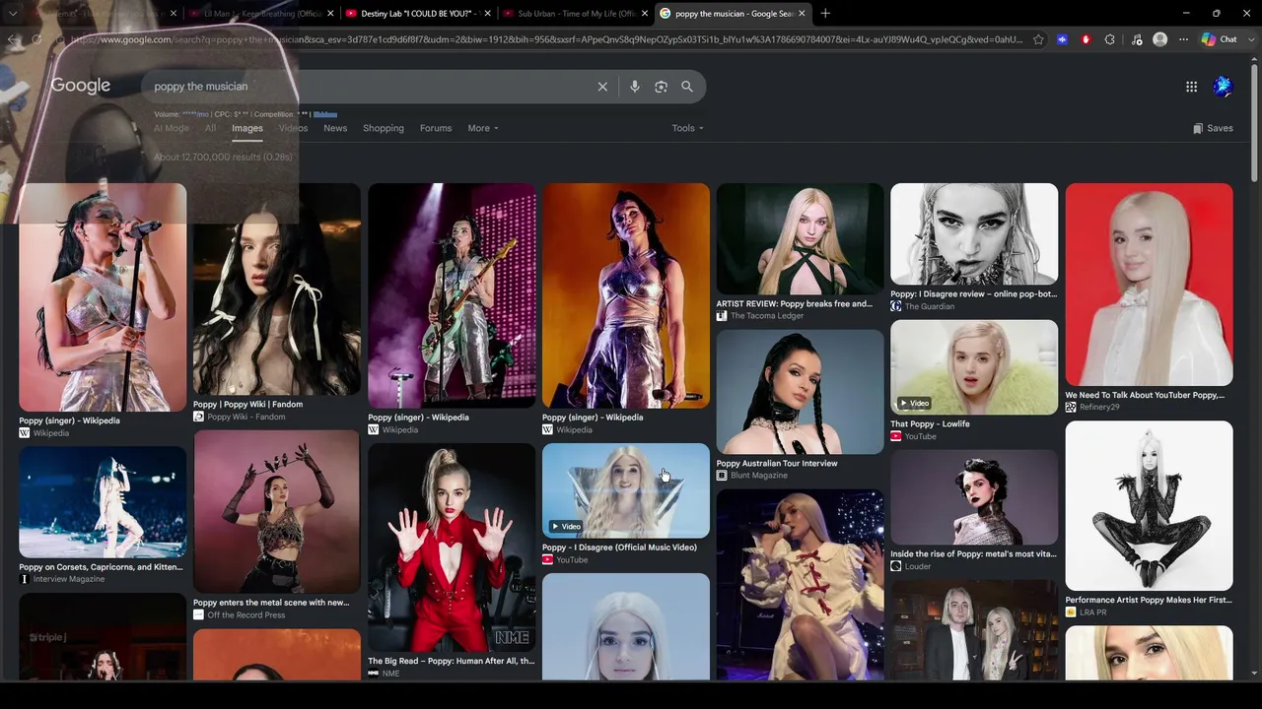Switch to Lil Man J Keep Breathing tab

click(x=261, y=14)
